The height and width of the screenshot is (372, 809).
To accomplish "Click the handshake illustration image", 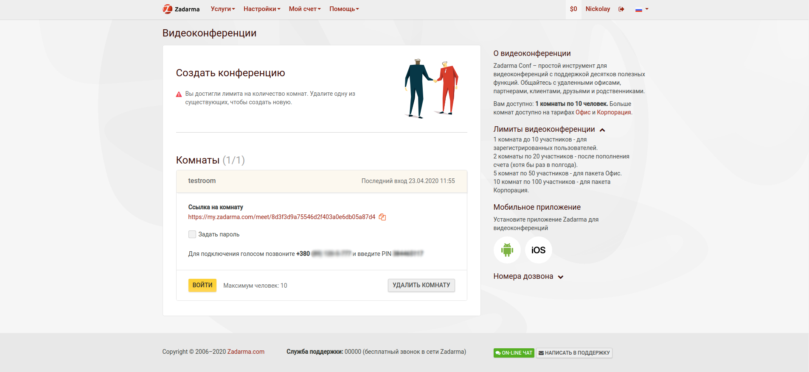I will coord(432,88).
